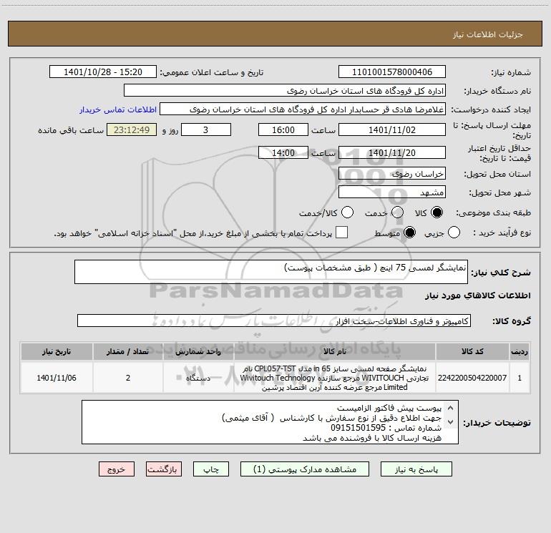The height and width of the screenshot is (533, 551).
Task: Click page header جزئیات اطلاعات نیاز
Action: click(488, 34)
